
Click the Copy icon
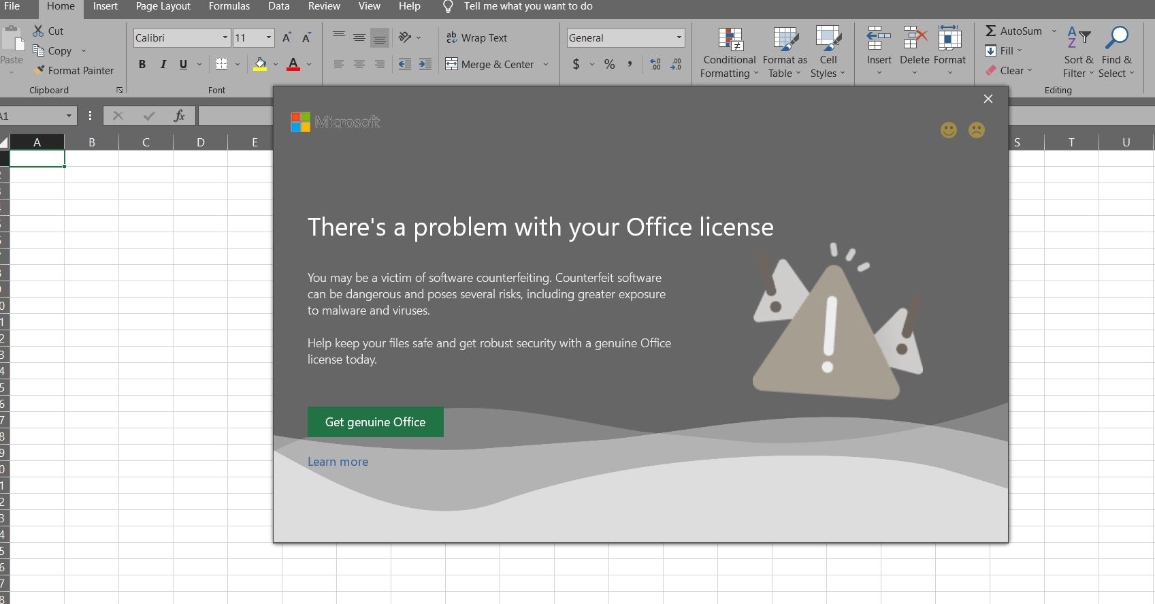(x=38, y=50)
